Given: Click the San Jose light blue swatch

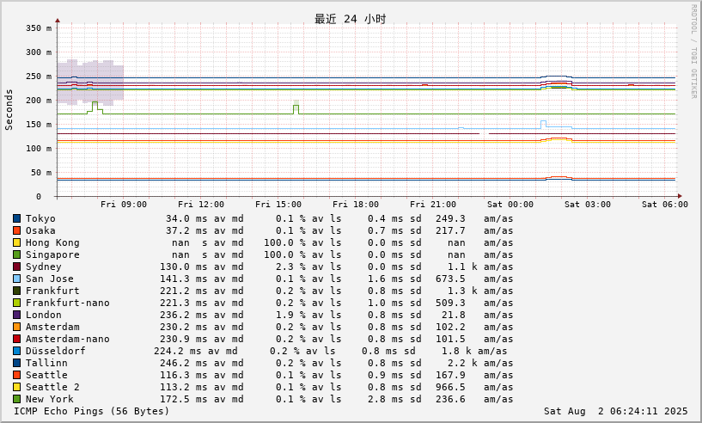Looking at the screenshot, I should tap(16, 279).
